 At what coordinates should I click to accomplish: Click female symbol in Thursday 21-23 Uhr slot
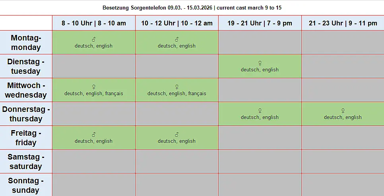click(343, 111)
